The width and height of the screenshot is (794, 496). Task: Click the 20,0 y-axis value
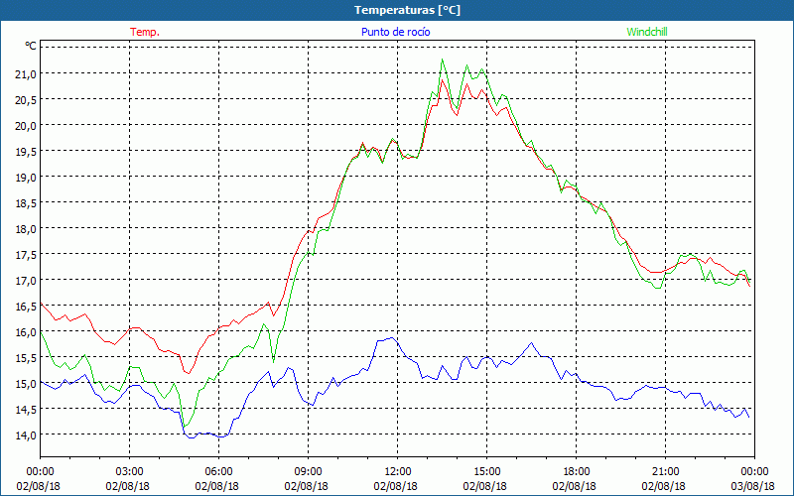(26, 126)
